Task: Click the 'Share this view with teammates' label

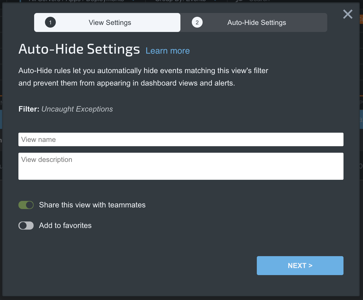Action: click(92, 205)
